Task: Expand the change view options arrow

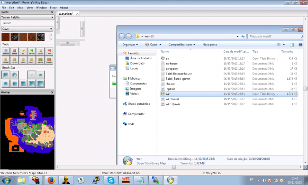Action: click(x=284, y=45)
